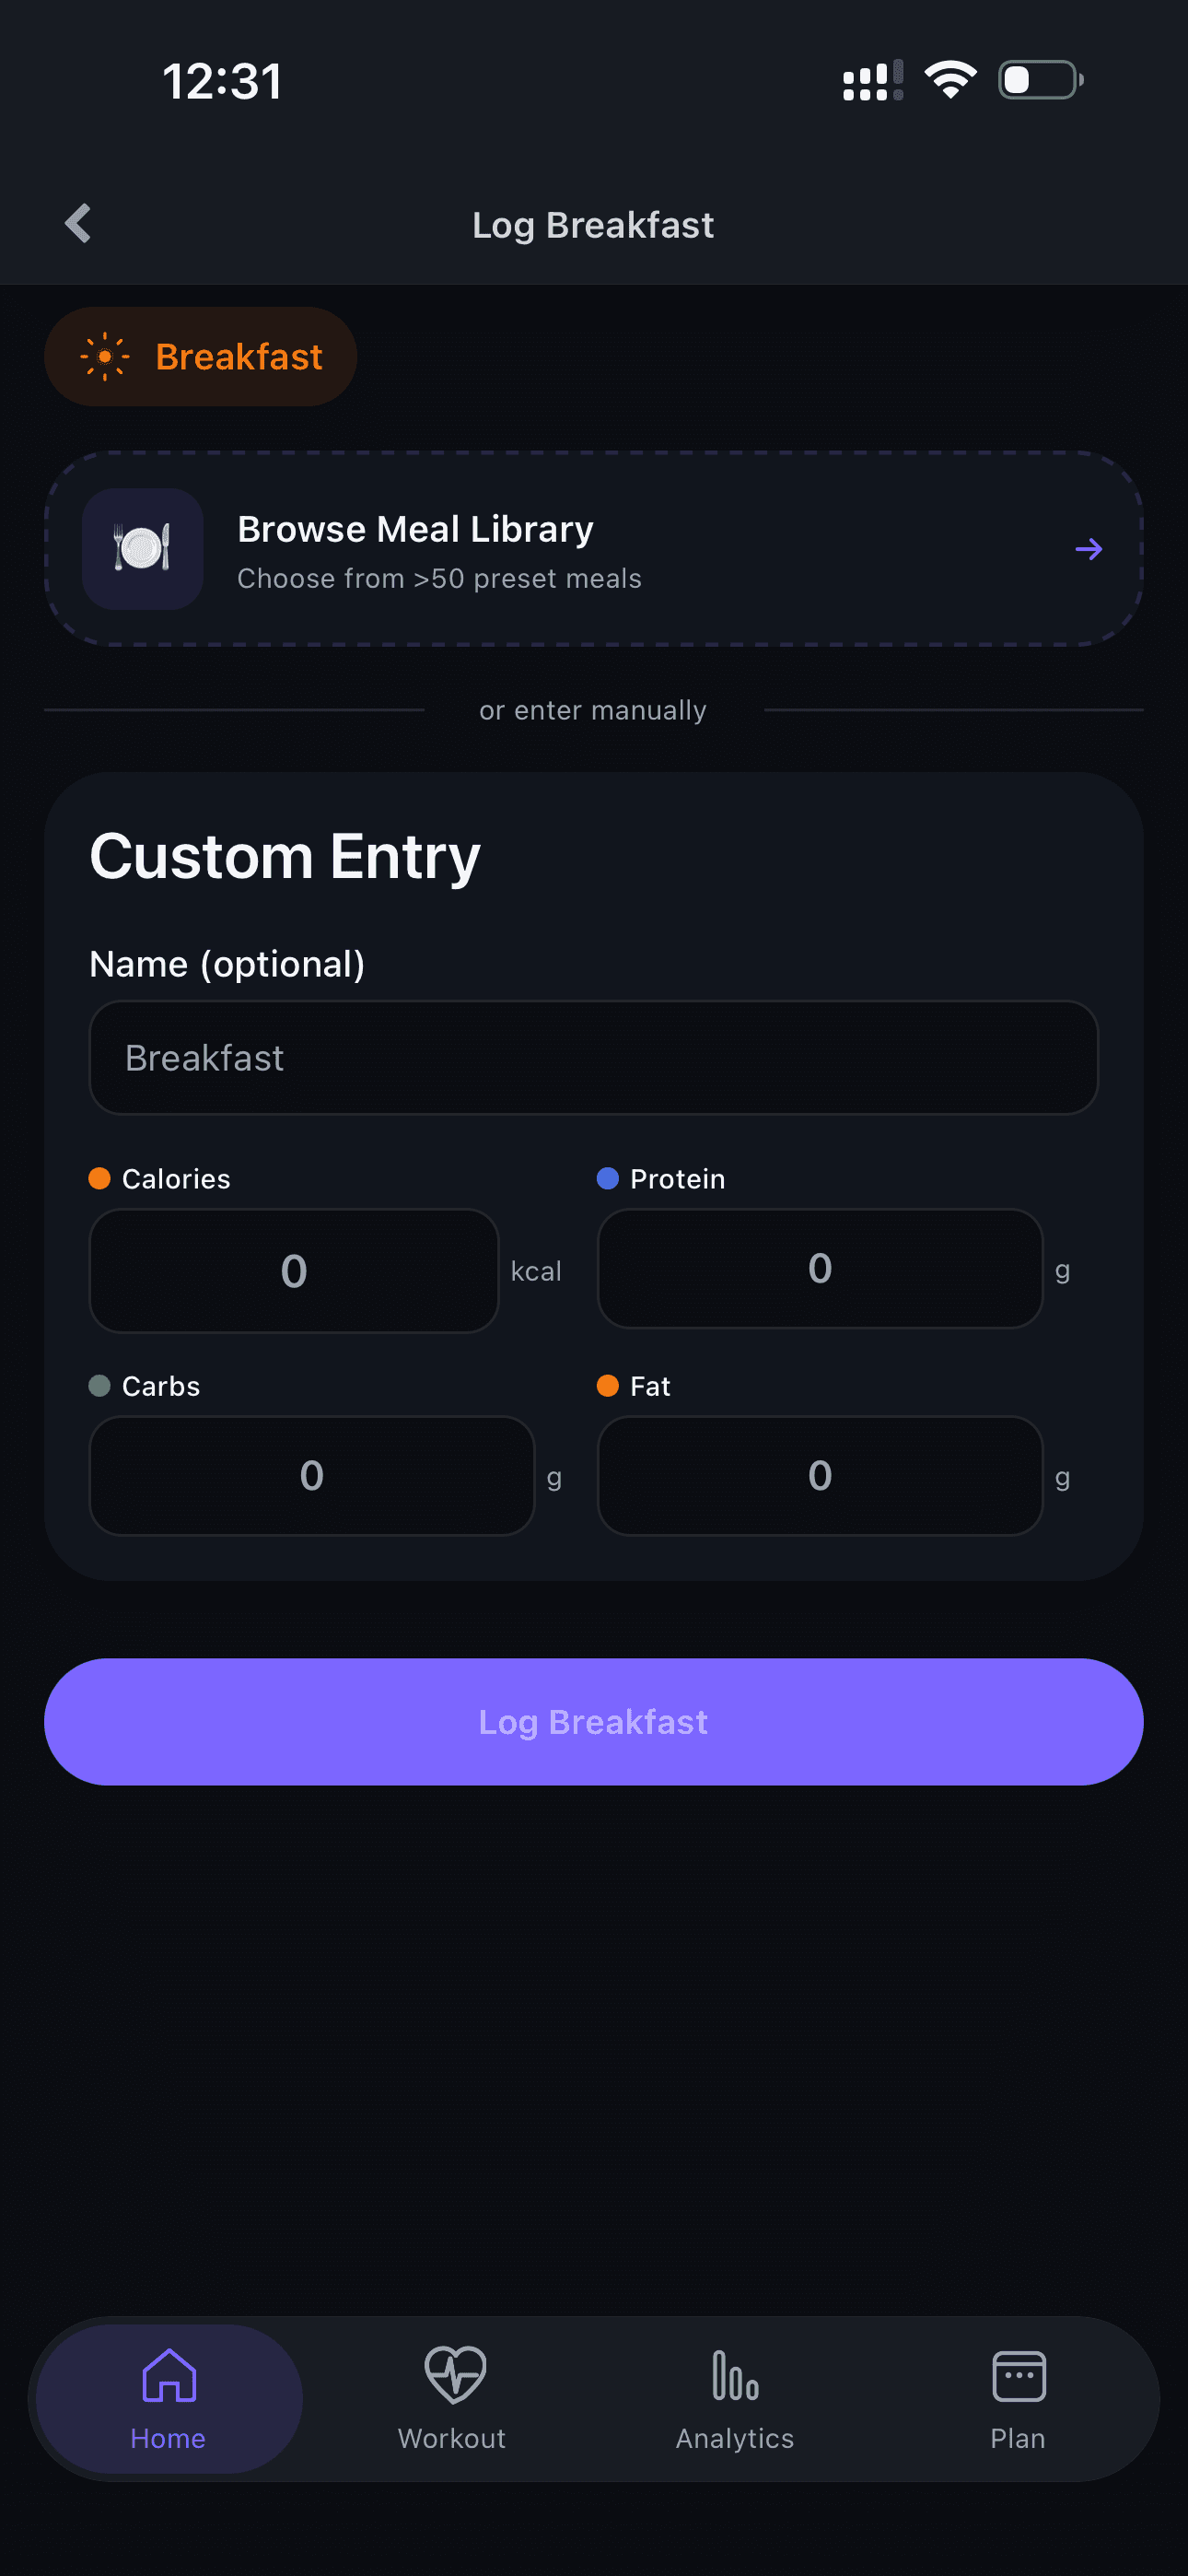Select the Breakfast meal type chip
Screen dimensions: 1188x2576
201,357
